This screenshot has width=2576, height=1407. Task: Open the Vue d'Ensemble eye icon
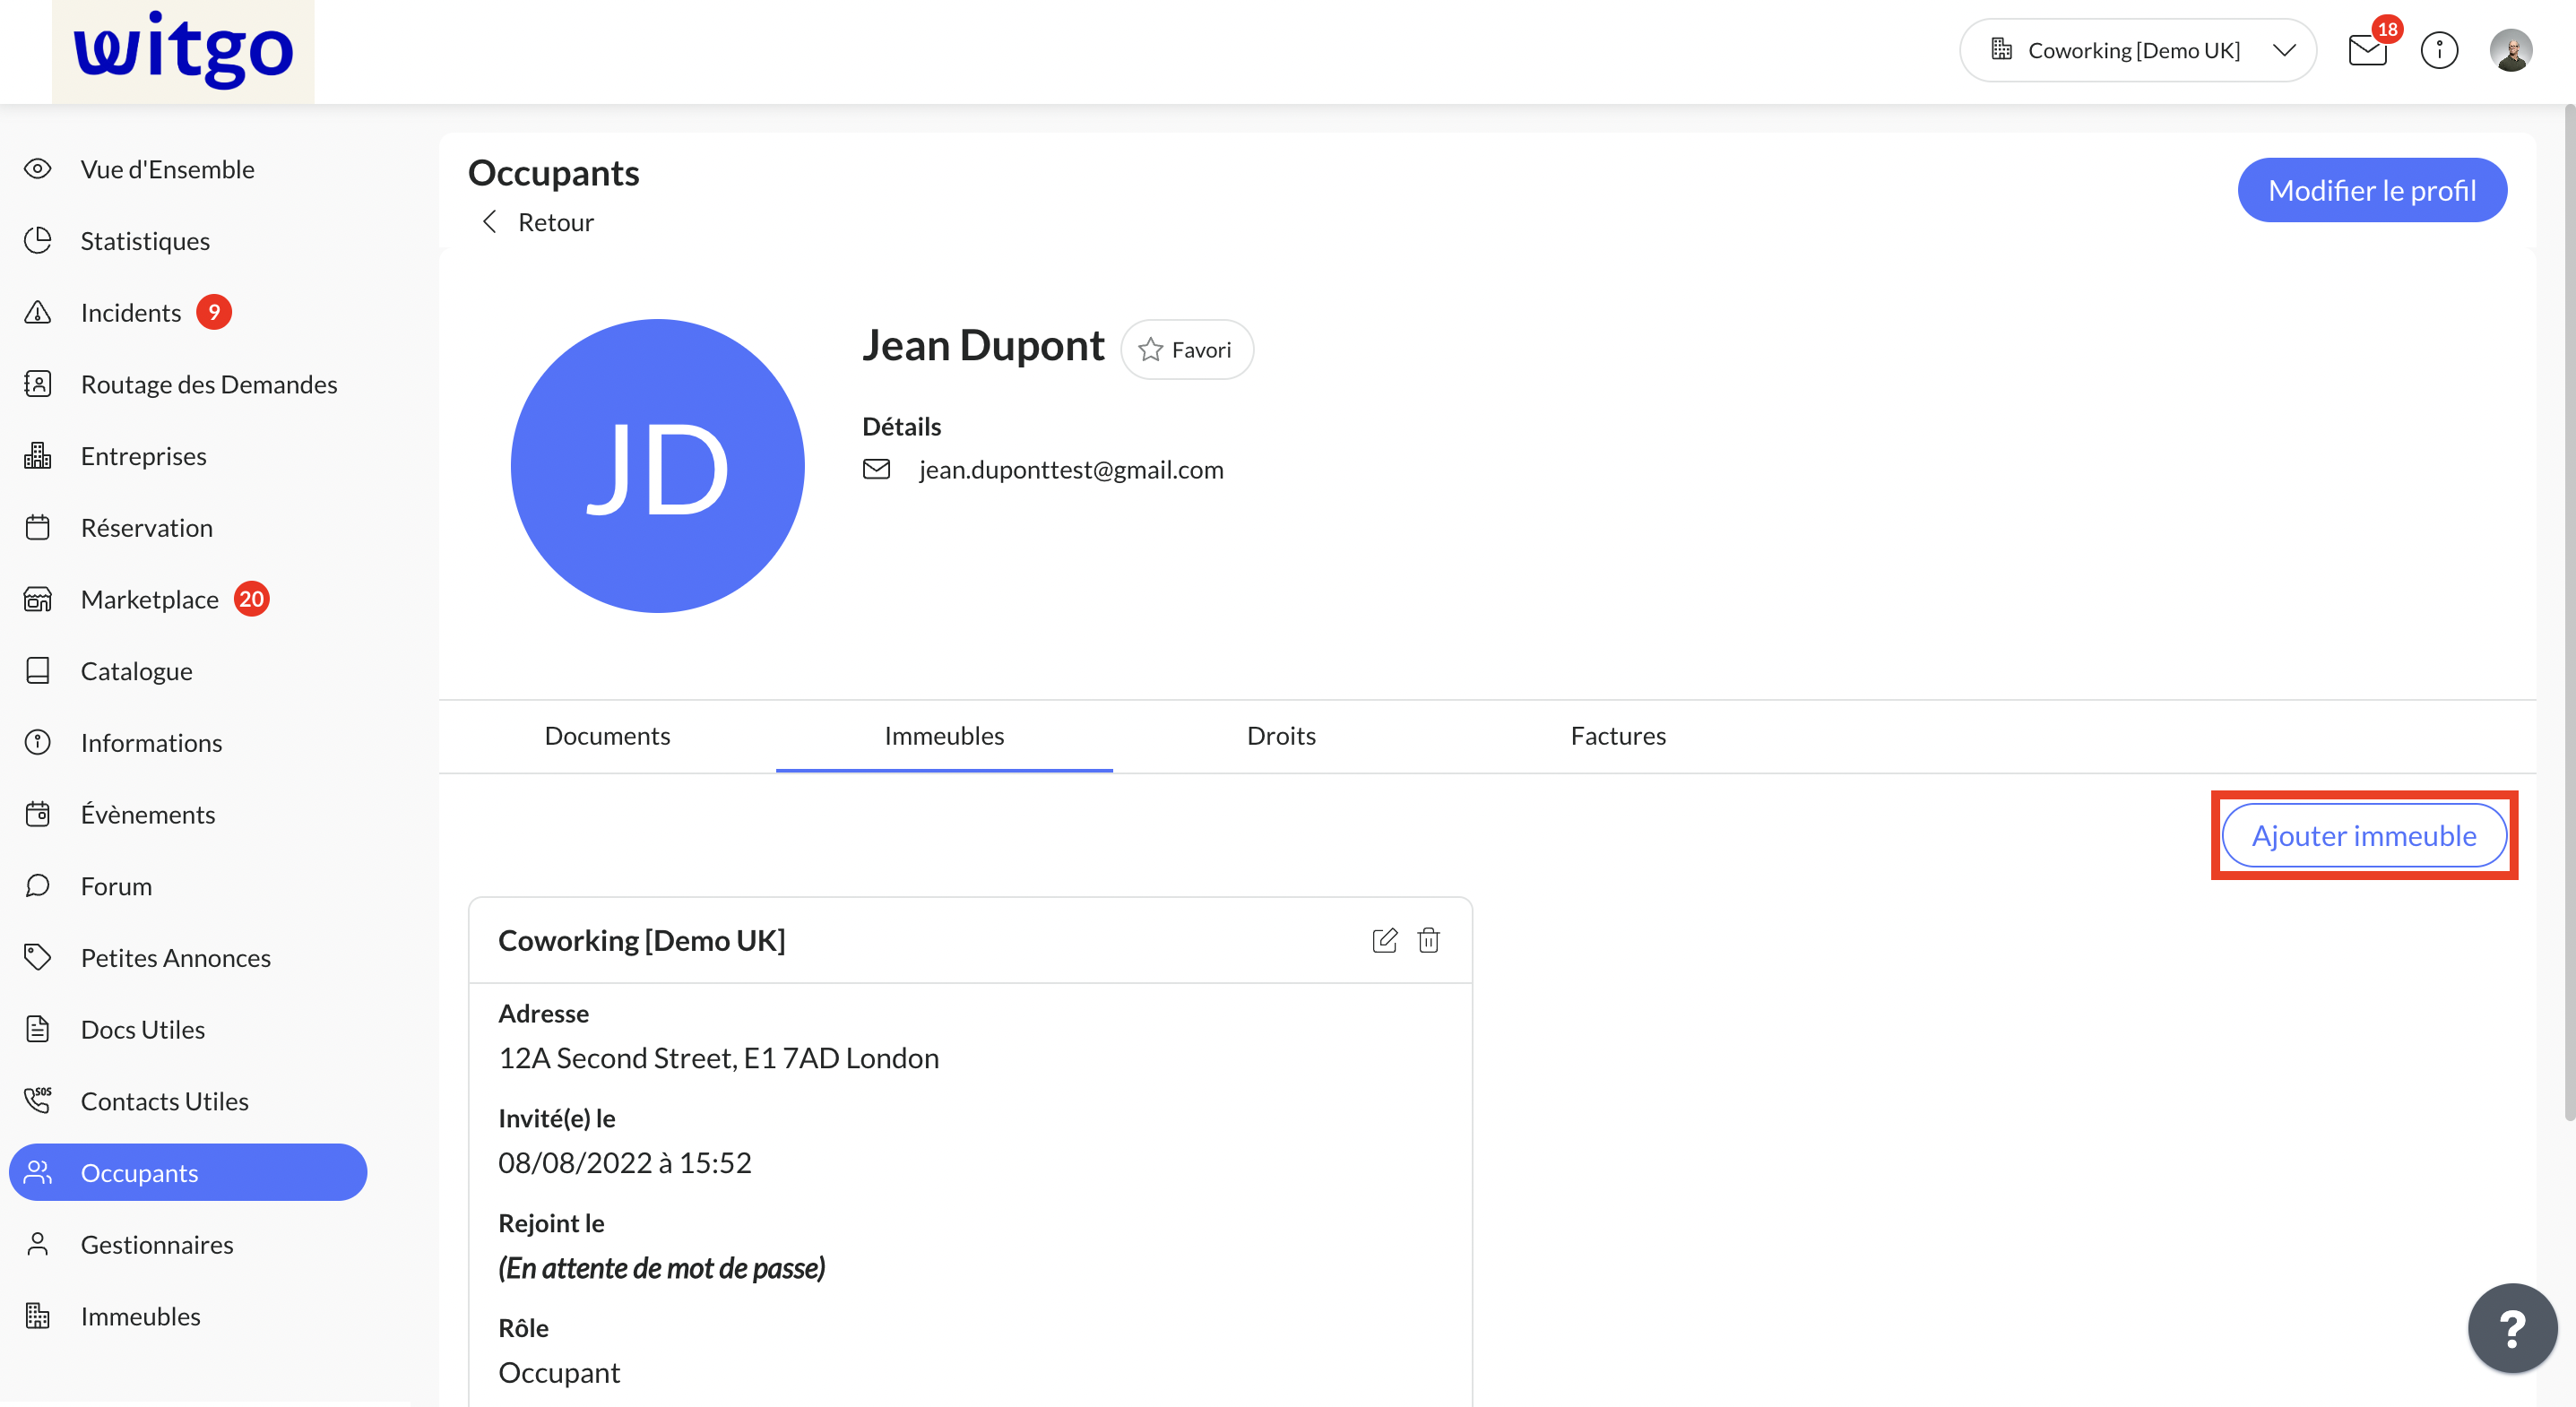(38, 169)
